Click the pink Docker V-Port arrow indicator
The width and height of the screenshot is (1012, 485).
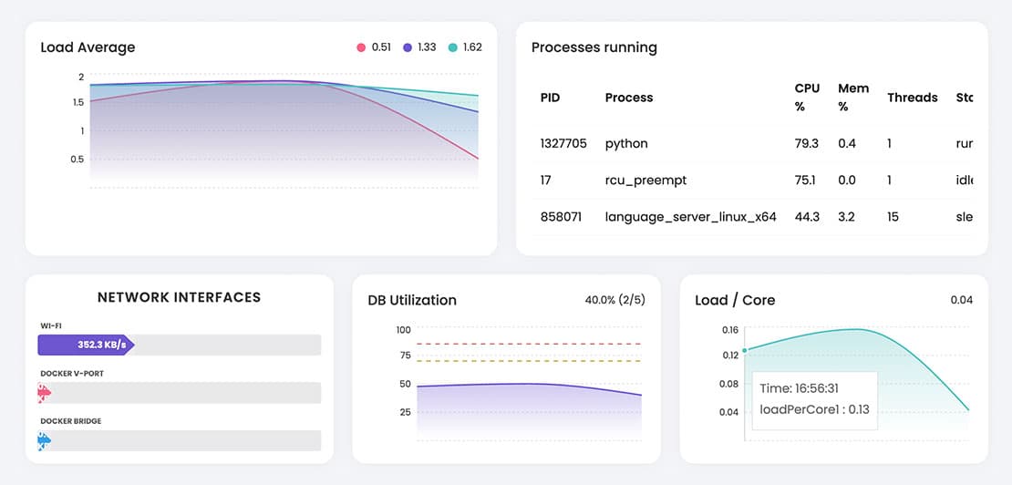[x=43, y=393]
